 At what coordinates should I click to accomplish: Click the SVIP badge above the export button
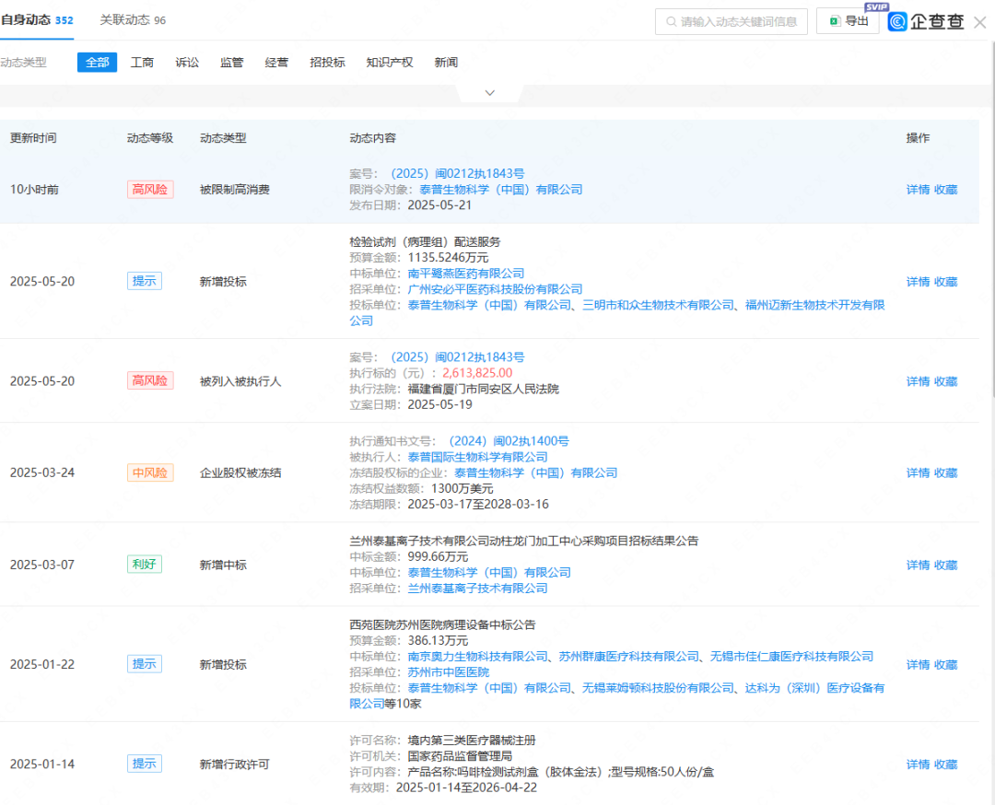[876, 6]
